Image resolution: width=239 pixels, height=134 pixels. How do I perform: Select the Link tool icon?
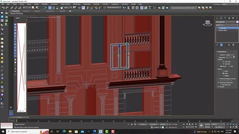(12, 8)
